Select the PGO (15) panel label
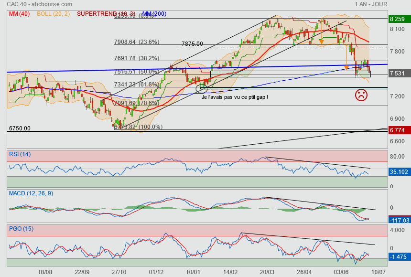 point(21,228)
